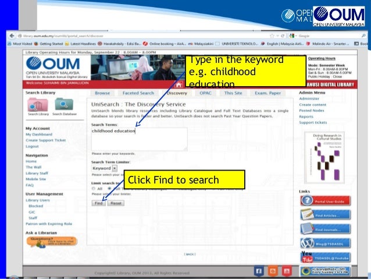Open the Google search engine dropdown
This screenshot has width=371, height=279.
293,36
